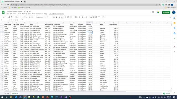Image resolution: width=177 pixels, height=99 pixels.
Task: Click the Insert chart icon
Action: click(96, 17)
